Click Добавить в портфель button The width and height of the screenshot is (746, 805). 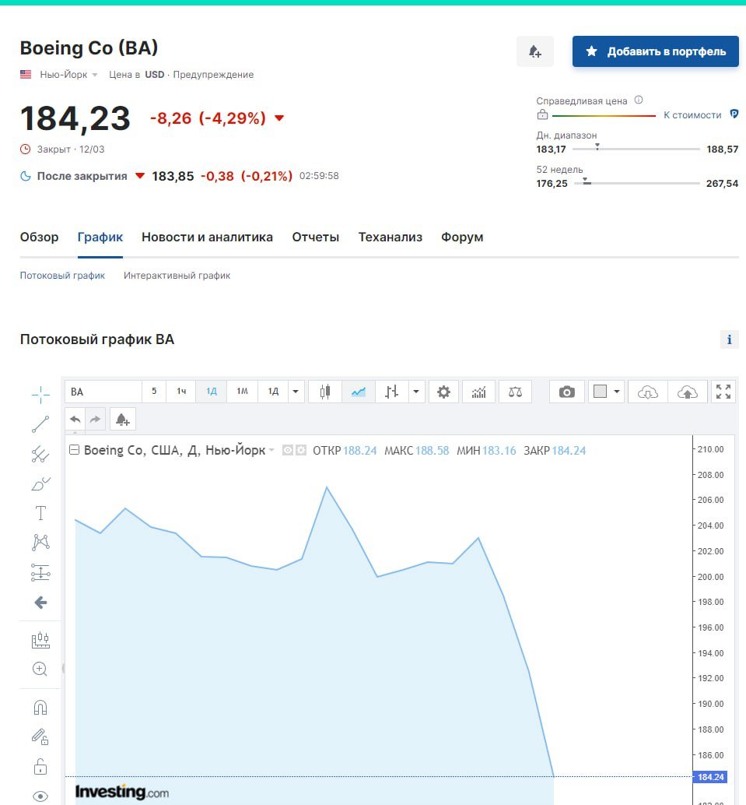655,51
